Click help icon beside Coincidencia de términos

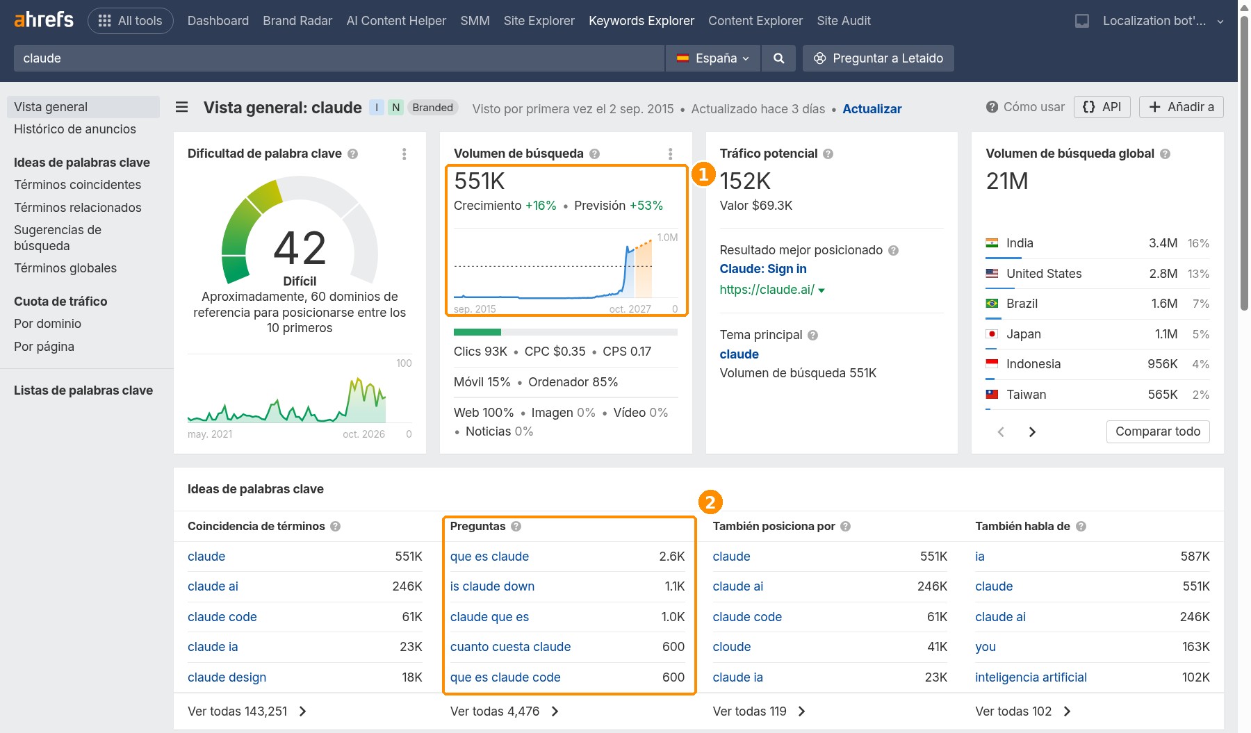point(336,526)
